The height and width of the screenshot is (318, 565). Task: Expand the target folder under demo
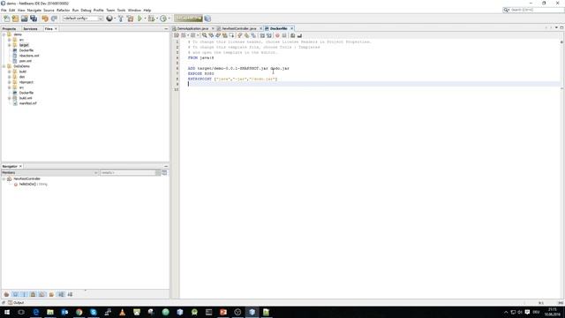pos(10,45)
